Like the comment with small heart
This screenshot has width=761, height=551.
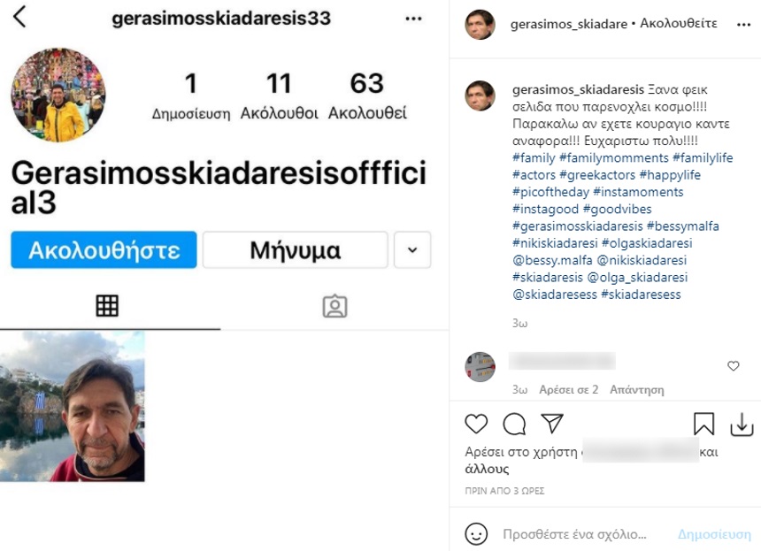pyautogui.click(x=733, y=366)
